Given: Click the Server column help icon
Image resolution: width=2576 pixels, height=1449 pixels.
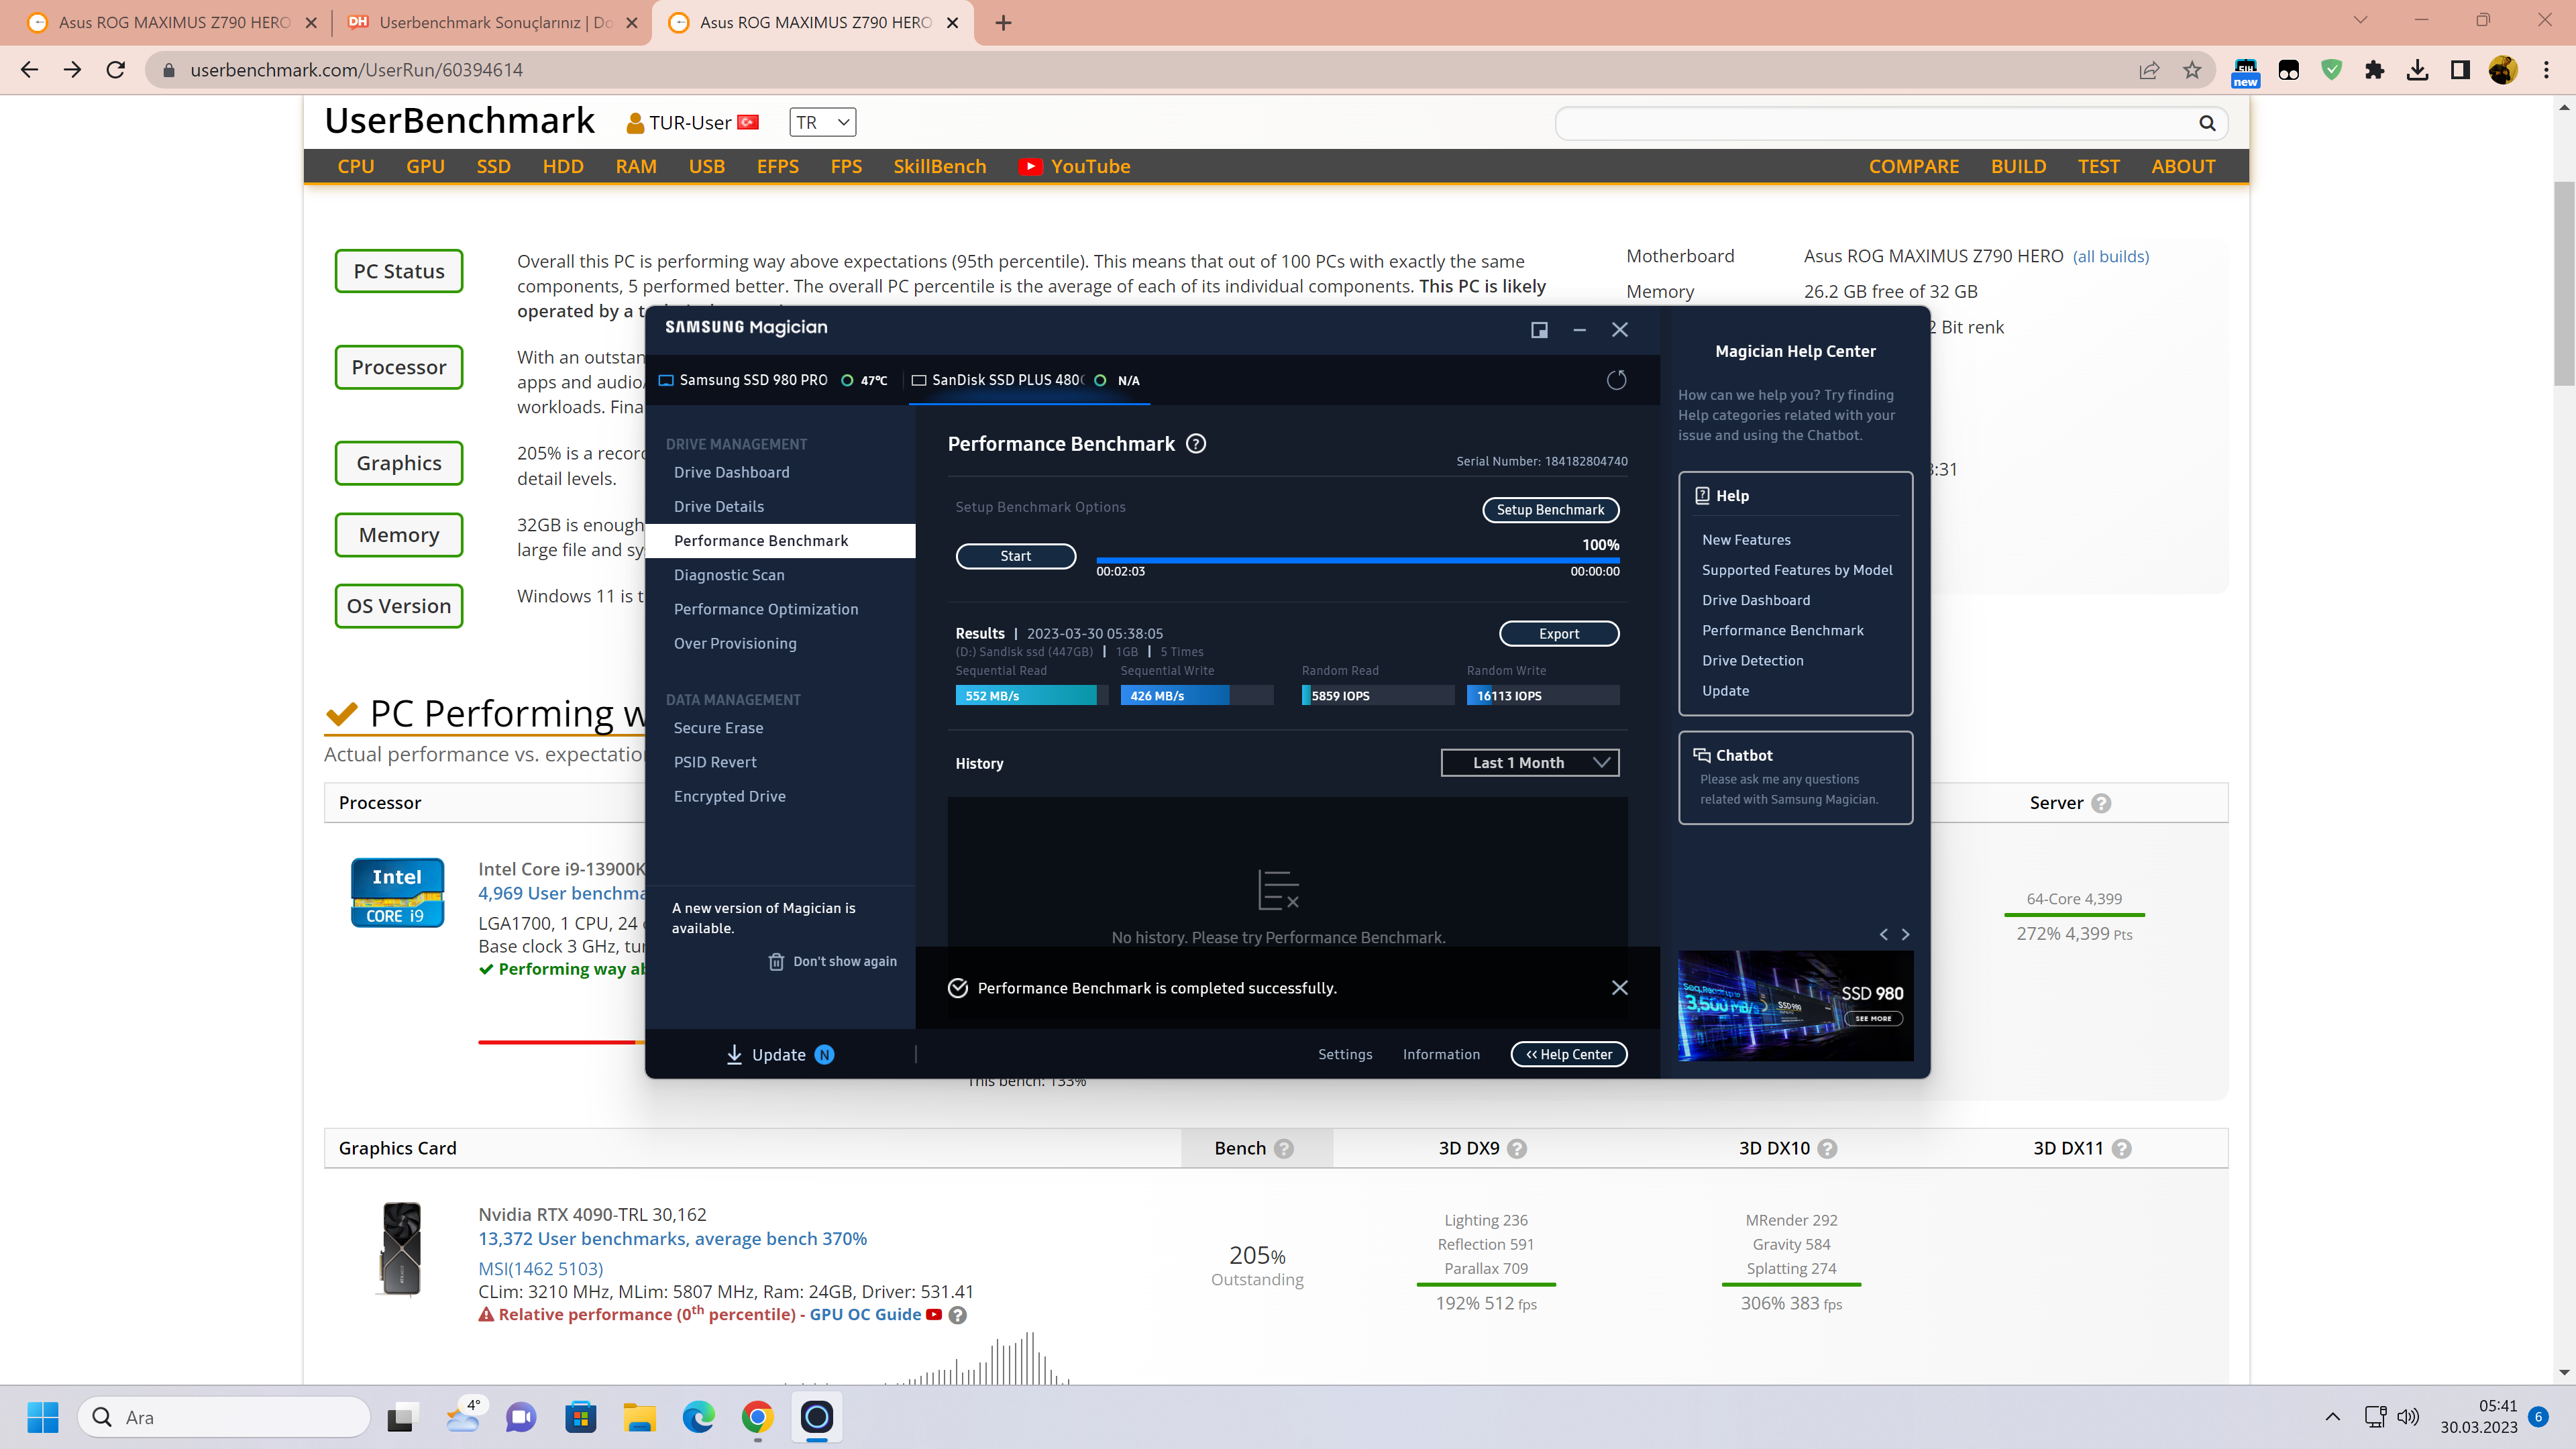Looking at the screenshot, I should point(2101,803).
